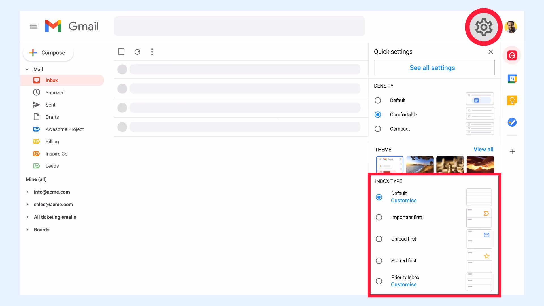Select Priority Inbox radio button
Viewport: 544px width, 306px height.
click(379, 281)
